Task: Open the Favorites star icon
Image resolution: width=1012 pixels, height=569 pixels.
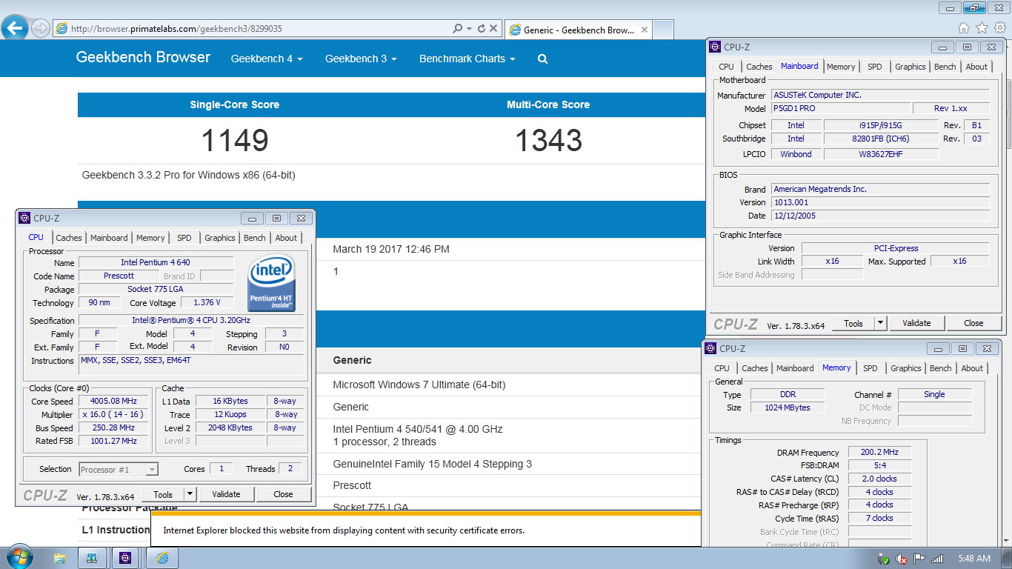Action: tap(982, 28)
